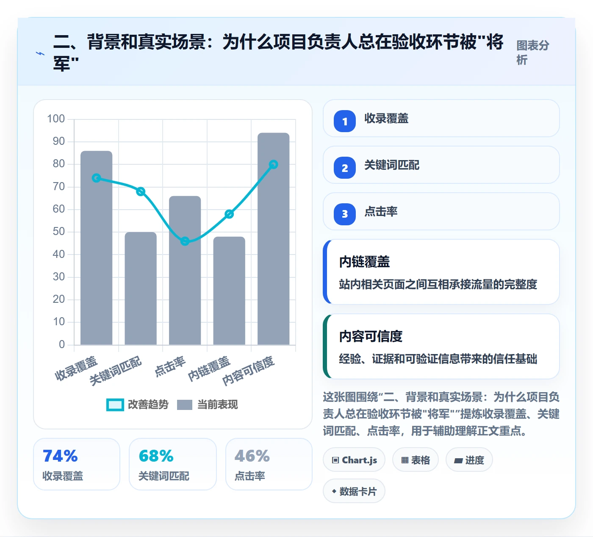Click the 点击率 list item text
593x537 pixels.
[x=381, y=212]
